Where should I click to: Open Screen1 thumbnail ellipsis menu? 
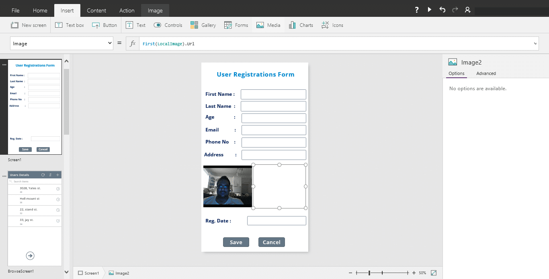click(x=4, y=65)
